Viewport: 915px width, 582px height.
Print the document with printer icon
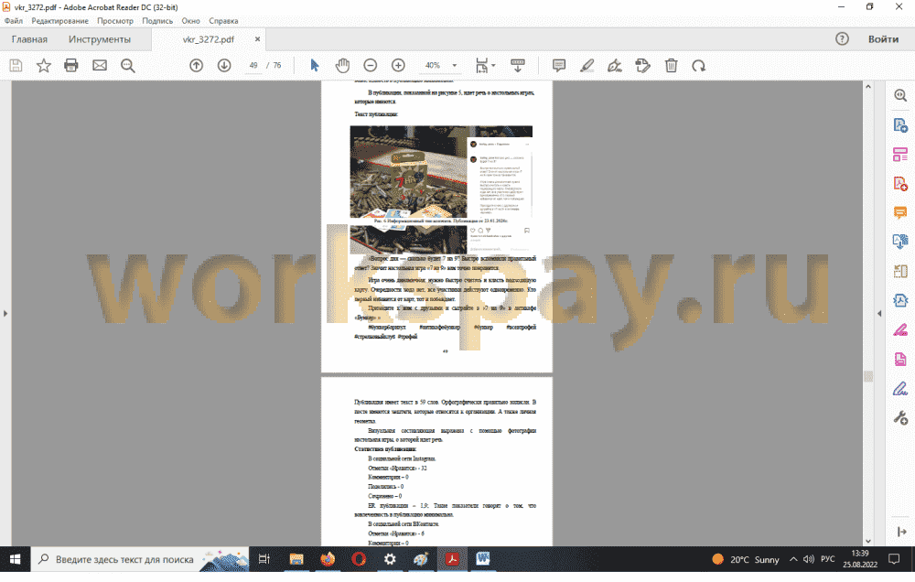(x=71, y=65)
